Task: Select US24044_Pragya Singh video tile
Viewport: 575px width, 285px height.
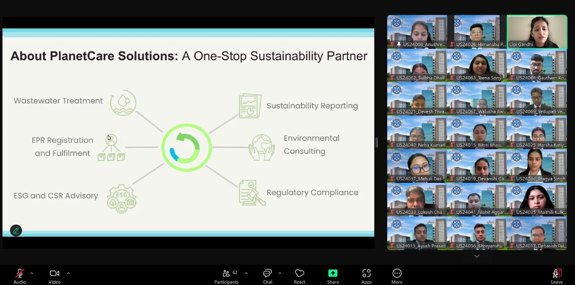Action: [537, 166]
